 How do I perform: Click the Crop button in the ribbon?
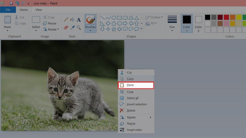coord(49,17)
